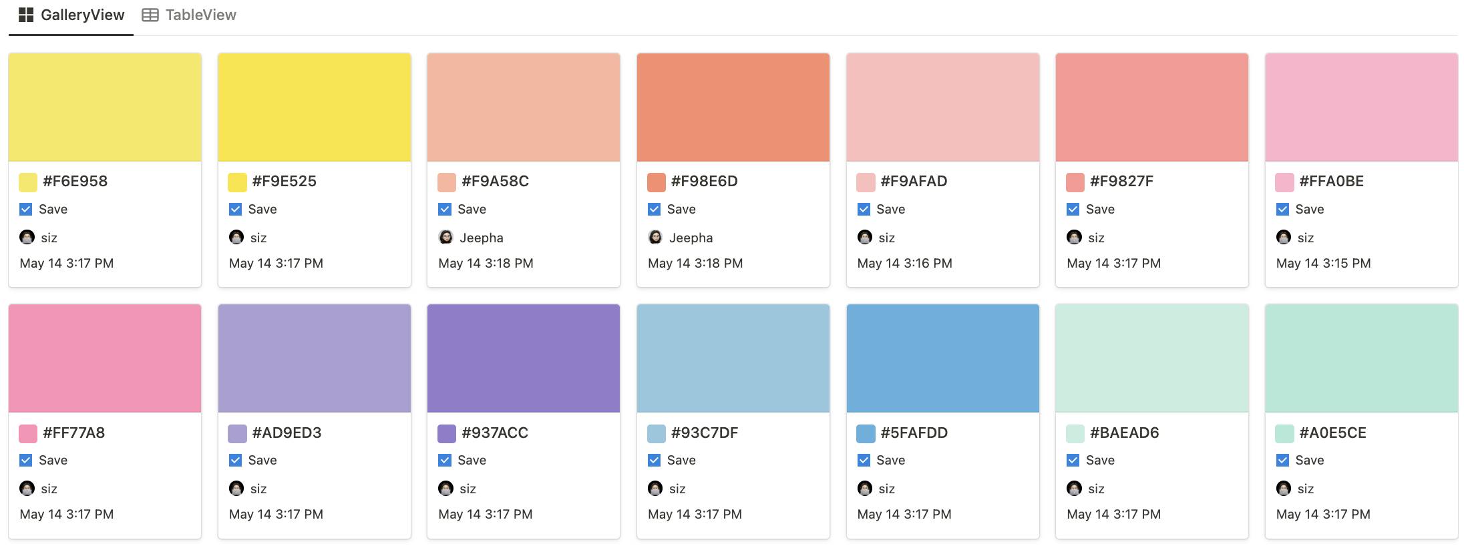Click the #F9827F large color cover

1151,107
